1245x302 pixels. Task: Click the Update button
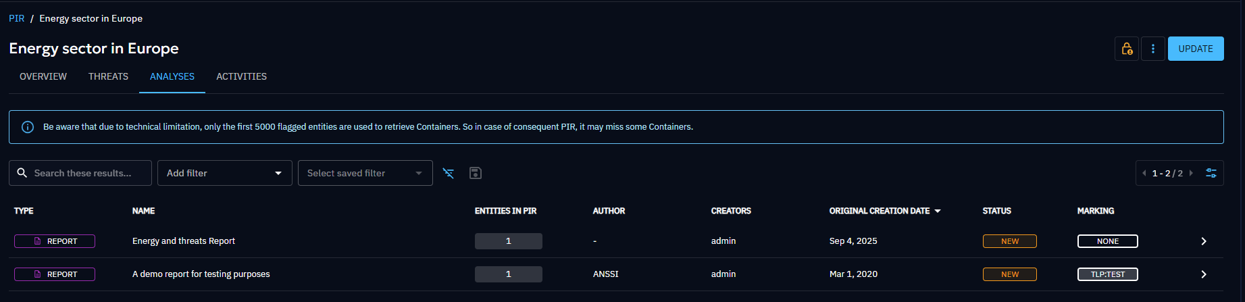1195,49
